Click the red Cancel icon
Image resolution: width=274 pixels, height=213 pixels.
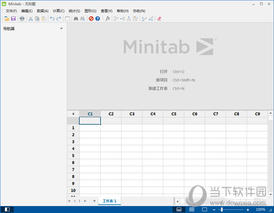pyautogui.click(x=91, y=18)
